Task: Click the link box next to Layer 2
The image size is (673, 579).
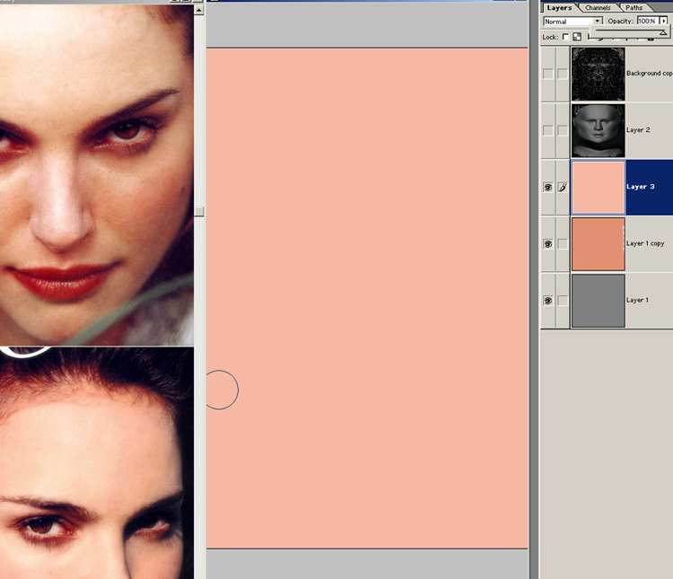Action: (x=563, y=130)
